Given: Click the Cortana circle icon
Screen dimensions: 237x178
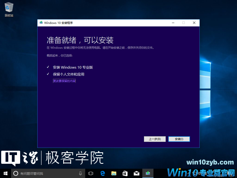Looking at the screenshot, I should pos(16,173).
